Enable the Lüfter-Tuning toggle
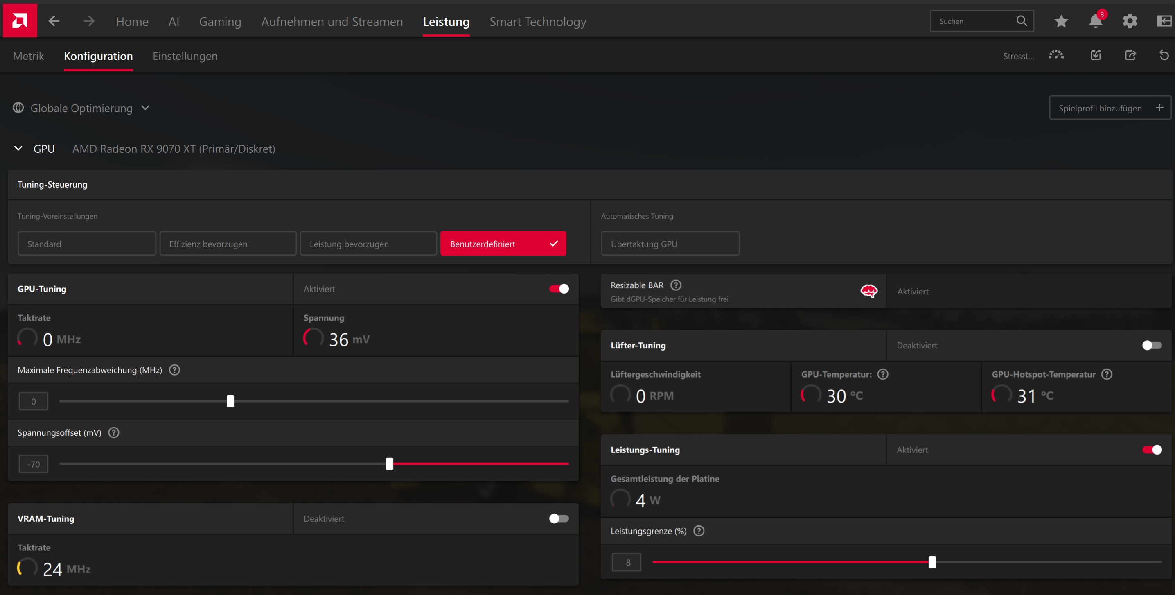 coord(1152,345)
